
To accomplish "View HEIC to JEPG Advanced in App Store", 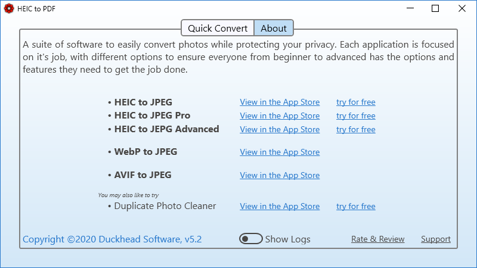I will [280, 129].
